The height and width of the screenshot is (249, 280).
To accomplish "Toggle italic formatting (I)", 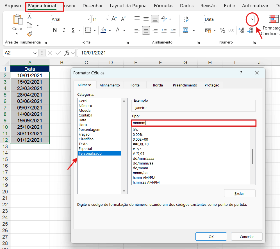I will pyautogui.click(x=64, y=30).
